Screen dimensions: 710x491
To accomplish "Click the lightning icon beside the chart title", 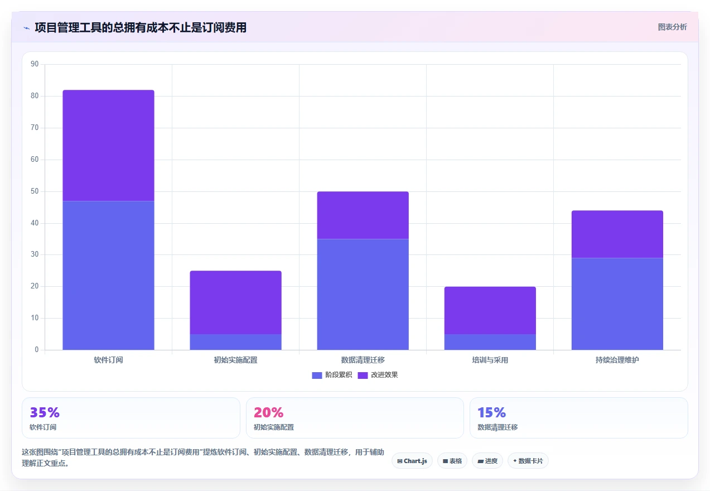I will [26, 27].
